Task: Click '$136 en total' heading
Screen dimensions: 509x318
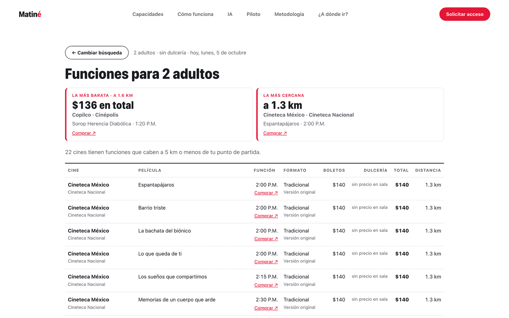Action: (103, 105)
